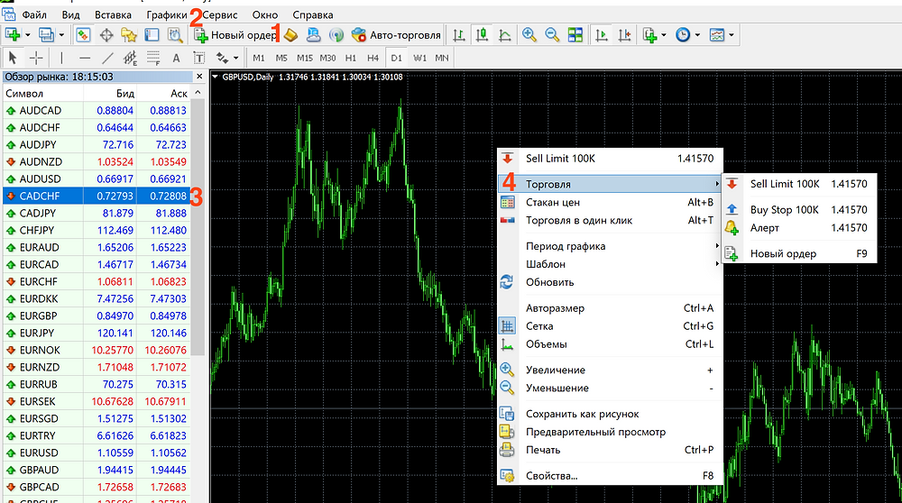The image size is (902, 503).
Task: Open the Справка menu
Action: (312, 15)
